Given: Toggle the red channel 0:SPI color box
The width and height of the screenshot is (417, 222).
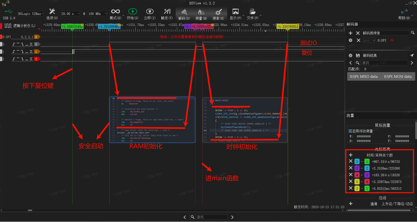Looking at the screenshot, I should 1,37.
